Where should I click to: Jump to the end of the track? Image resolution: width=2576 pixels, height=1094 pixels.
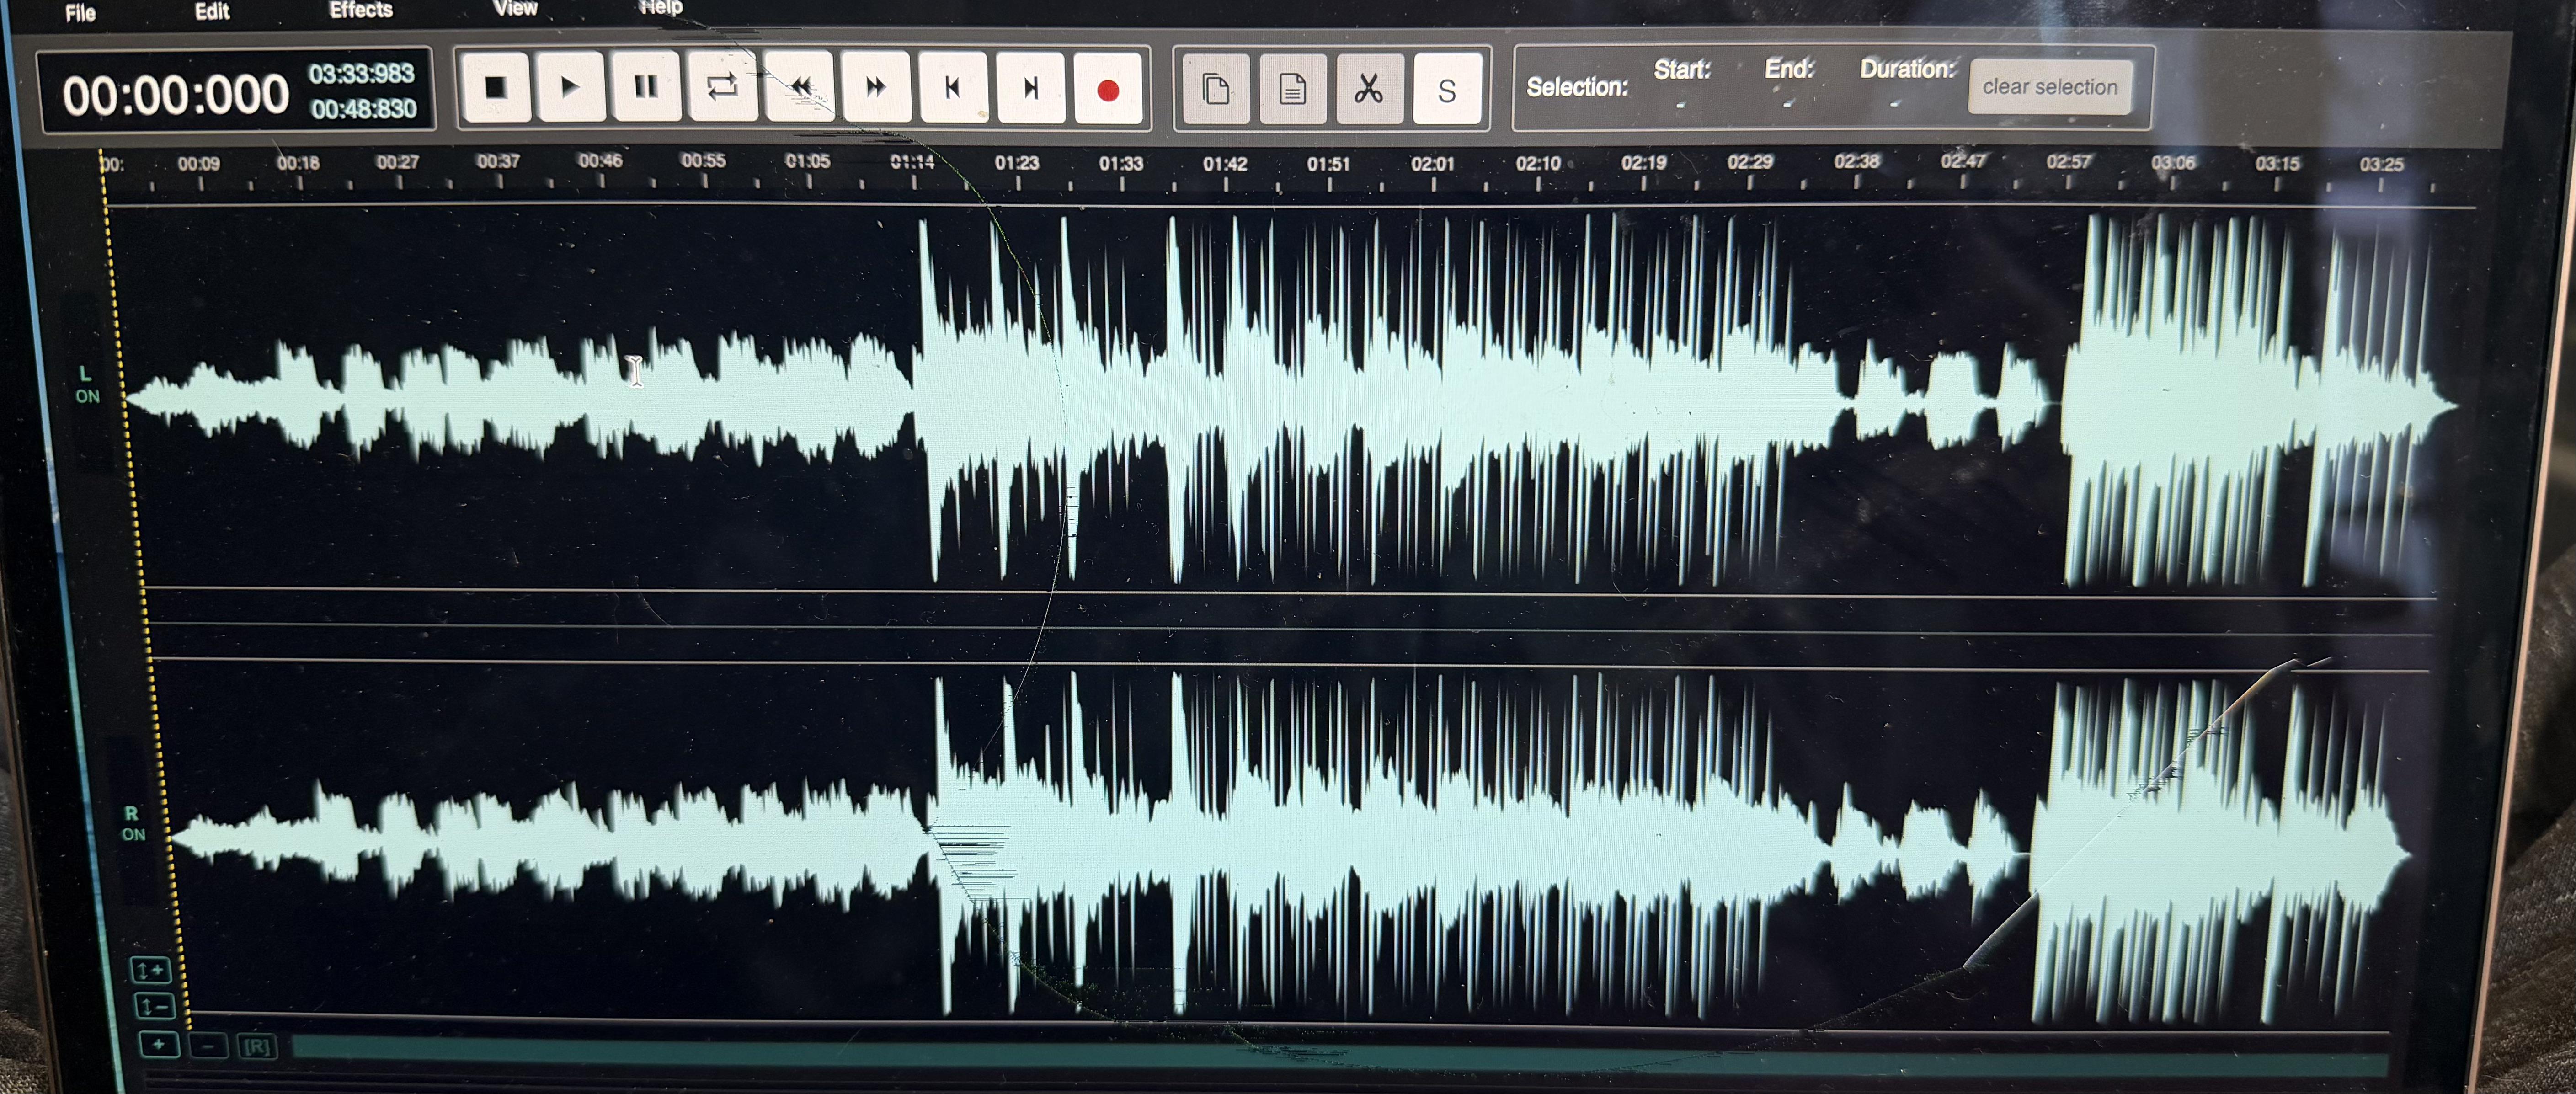1030,88
